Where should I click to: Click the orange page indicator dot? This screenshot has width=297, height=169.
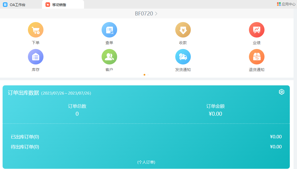[x=144, y=75]
